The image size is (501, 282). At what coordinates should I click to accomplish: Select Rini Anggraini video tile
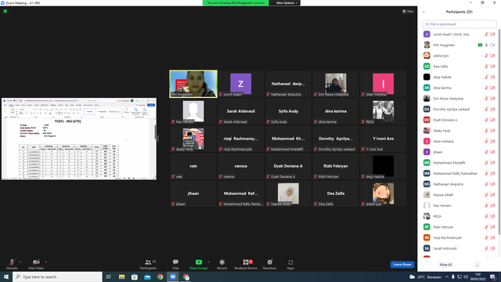point(193,84)
